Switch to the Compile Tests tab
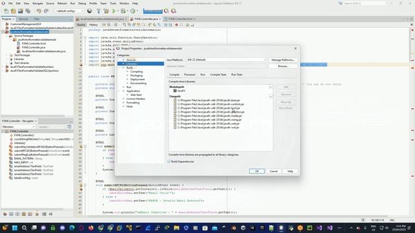Viewport: 415px width, 233px height. click(x=218, y=75)
